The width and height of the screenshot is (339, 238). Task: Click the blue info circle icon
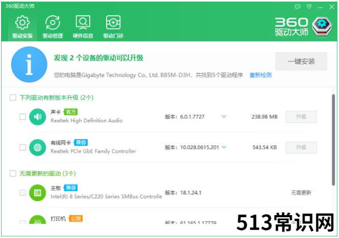(29, 64)
